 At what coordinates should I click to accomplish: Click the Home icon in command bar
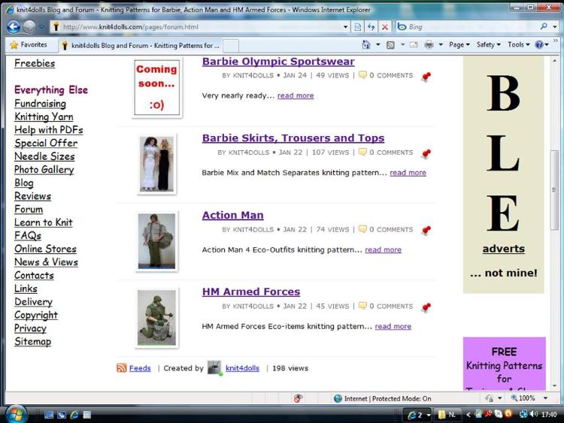tap(366, 45)
